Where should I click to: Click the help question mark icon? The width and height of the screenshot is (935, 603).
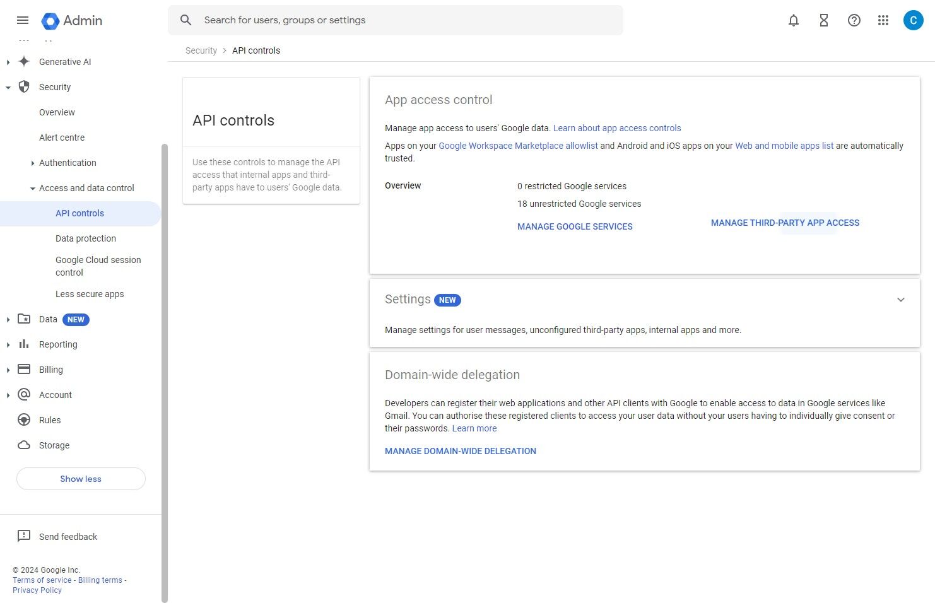[854, 20]
